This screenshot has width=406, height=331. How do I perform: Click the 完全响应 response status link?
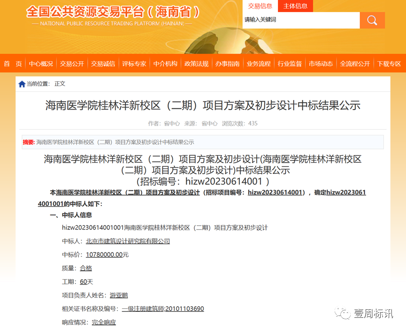pos(104,323)
